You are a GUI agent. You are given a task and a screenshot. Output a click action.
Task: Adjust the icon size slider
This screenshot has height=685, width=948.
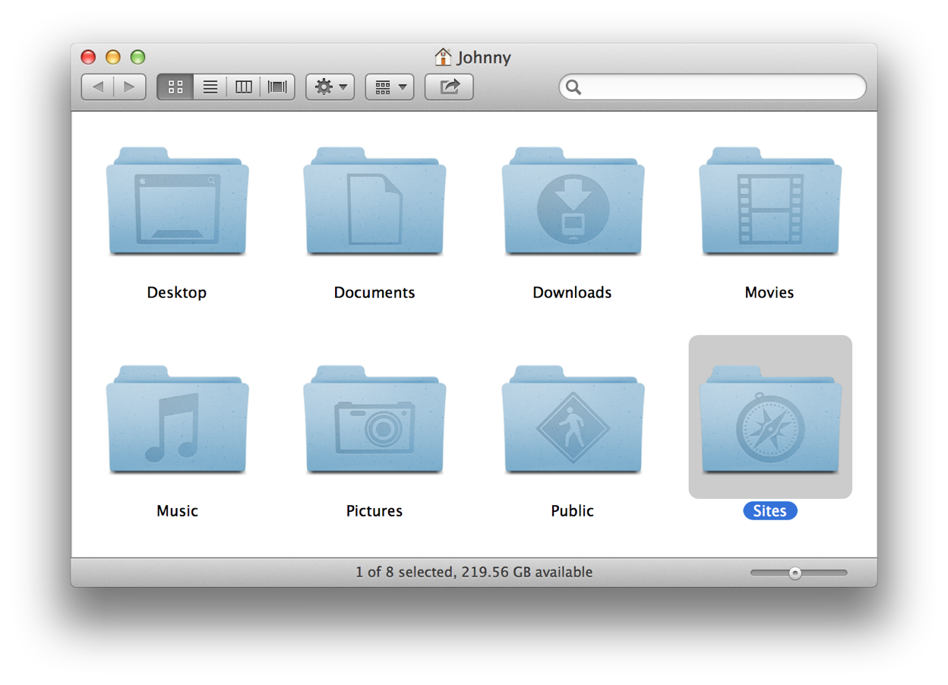(x=797, y=573)
